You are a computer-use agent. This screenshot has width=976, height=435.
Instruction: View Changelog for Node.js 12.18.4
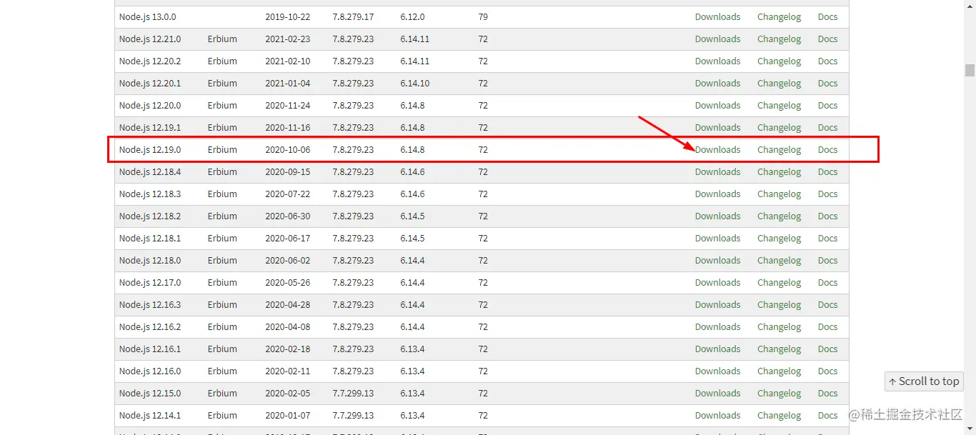pyautogui.click(x=779, y=172)
